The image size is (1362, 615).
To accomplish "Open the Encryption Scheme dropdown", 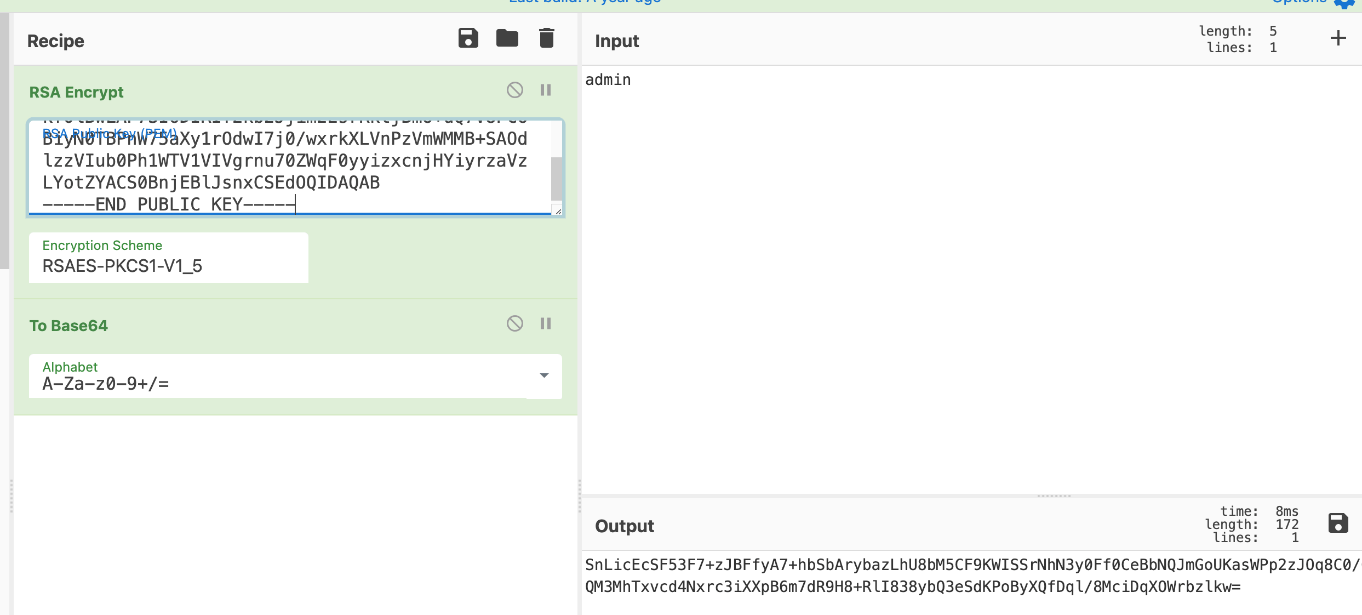I will (x=168, y=258).
